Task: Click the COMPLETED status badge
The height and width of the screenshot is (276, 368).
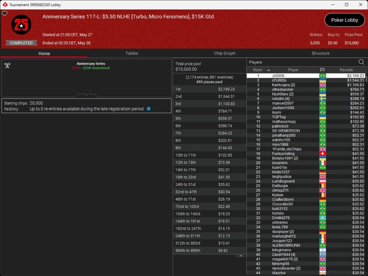Action: pos(21,43)
